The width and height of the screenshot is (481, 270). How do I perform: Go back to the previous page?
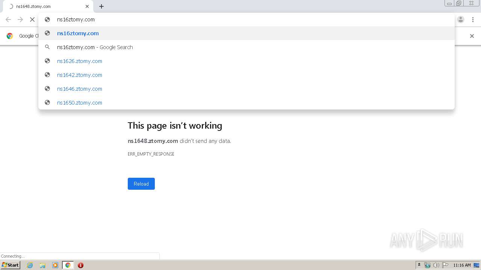[x=8, y=19]
